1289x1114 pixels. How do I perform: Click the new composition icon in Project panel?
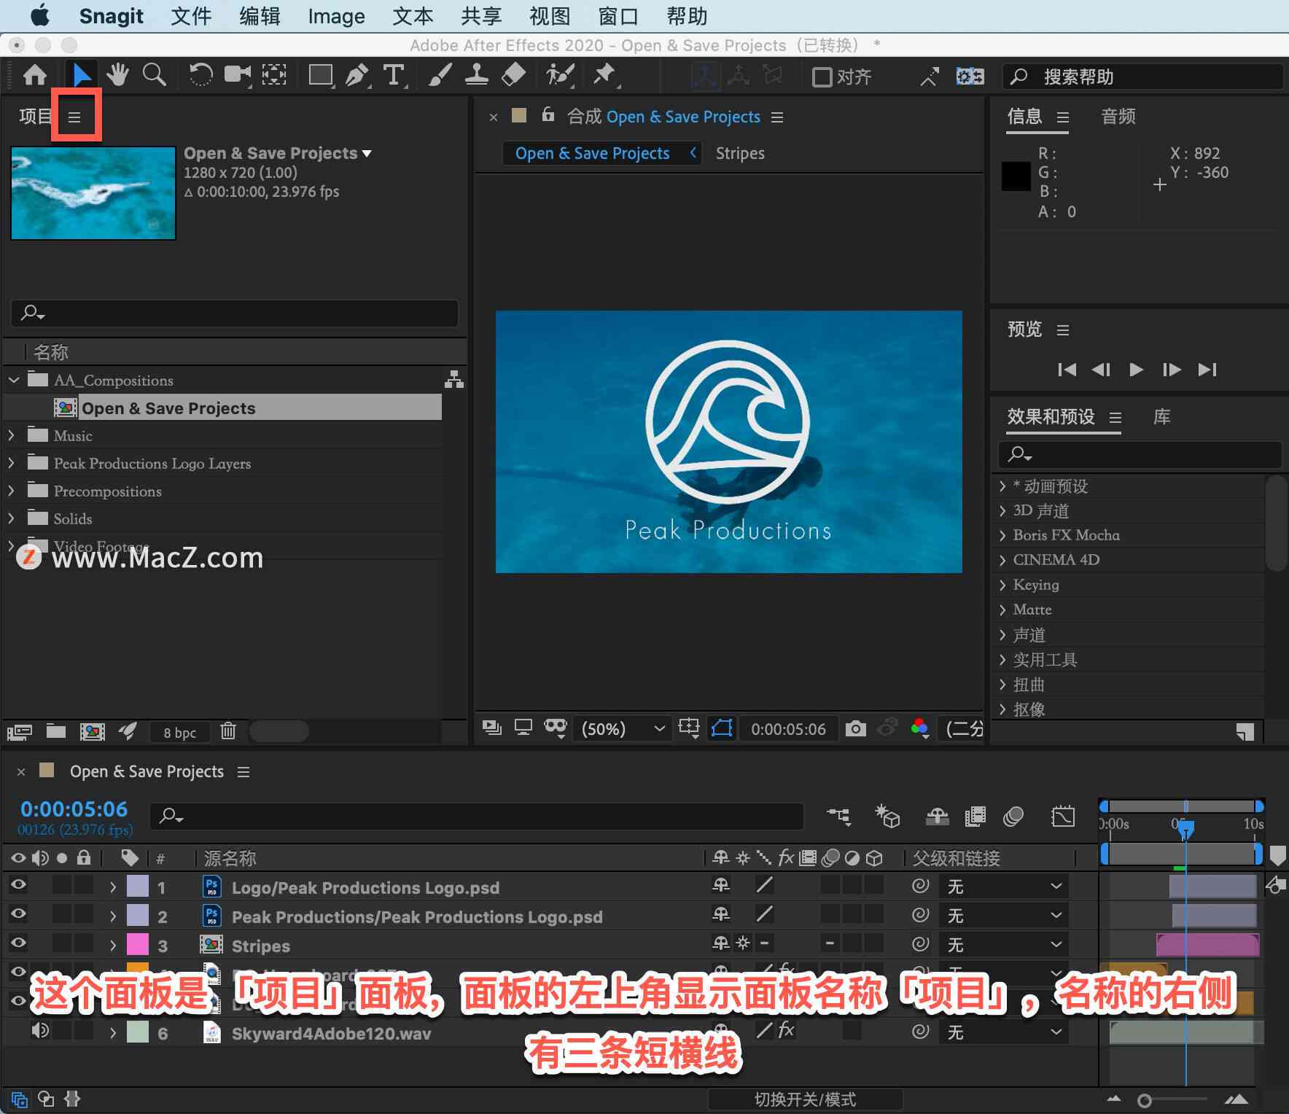coord(92,731)
